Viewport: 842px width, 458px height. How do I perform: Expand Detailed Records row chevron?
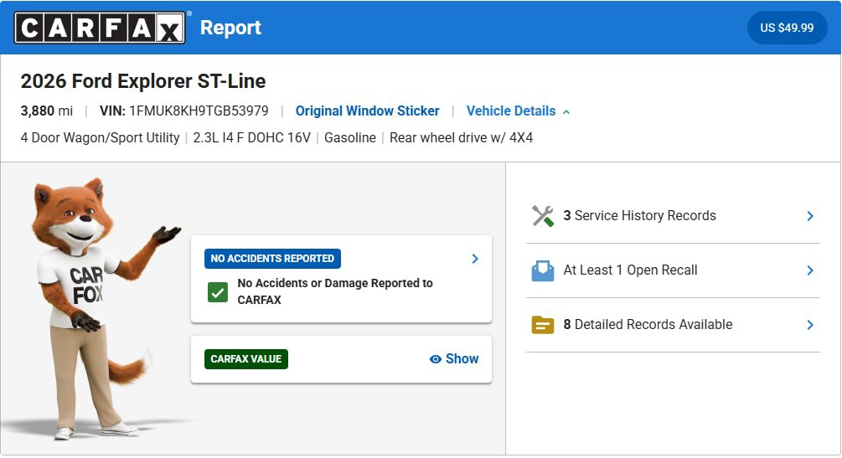[810, 325]
